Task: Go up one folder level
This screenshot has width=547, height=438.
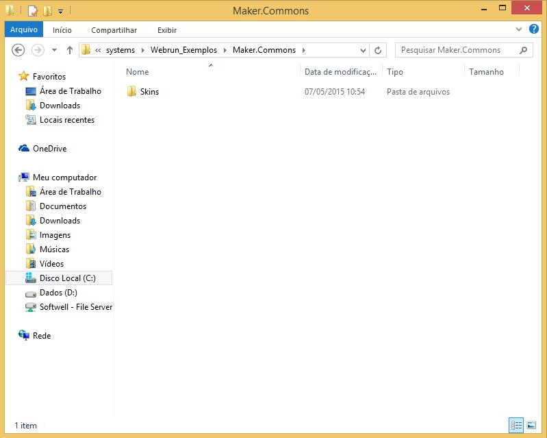Action: pos(69,50)
